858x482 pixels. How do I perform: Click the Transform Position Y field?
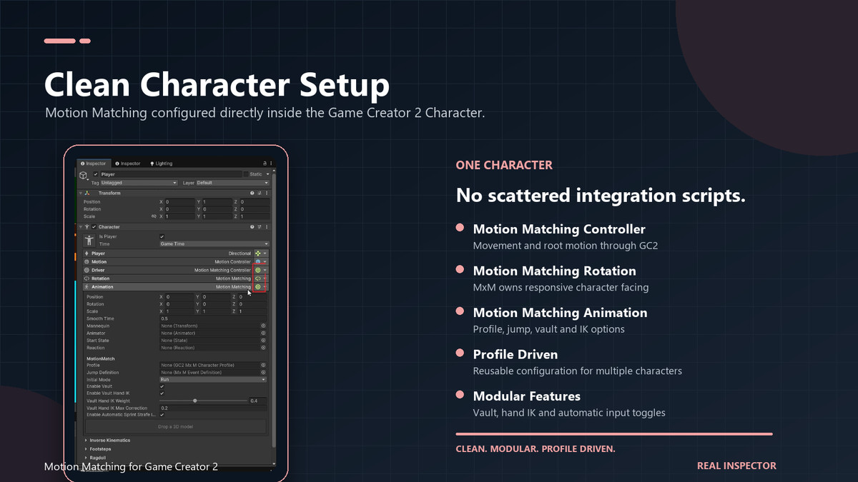click(217, 202)
